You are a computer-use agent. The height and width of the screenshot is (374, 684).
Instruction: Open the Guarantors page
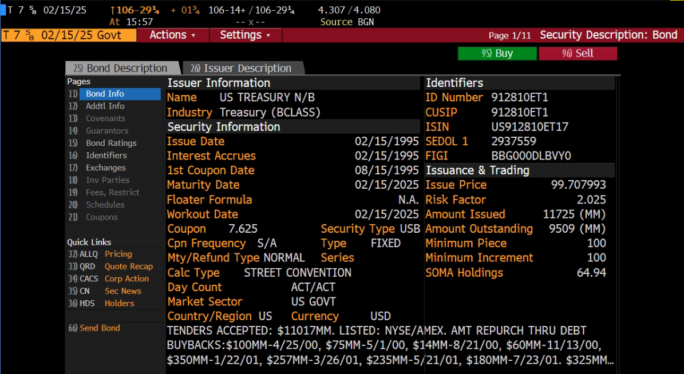click(x=107, y=130)
